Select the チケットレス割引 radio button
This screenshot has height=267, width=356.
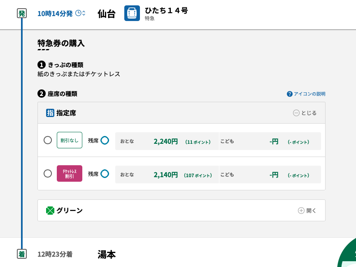pos(48,173)
